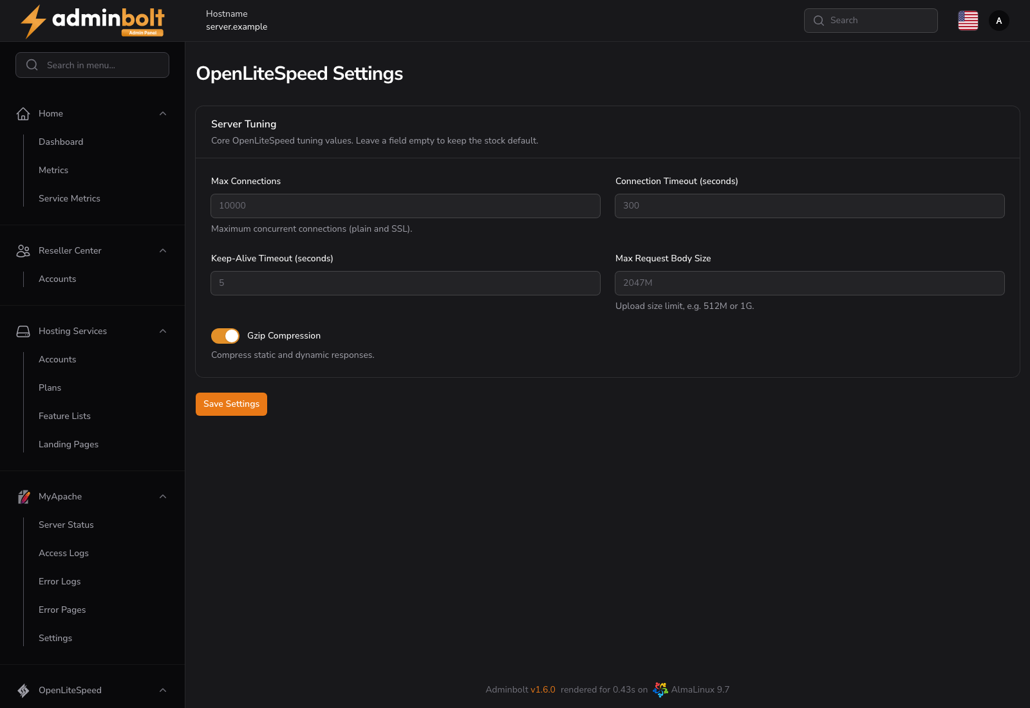
Task: Click the Max Request Body Size field
Action: pyautogui.click(x=810, y=283)
